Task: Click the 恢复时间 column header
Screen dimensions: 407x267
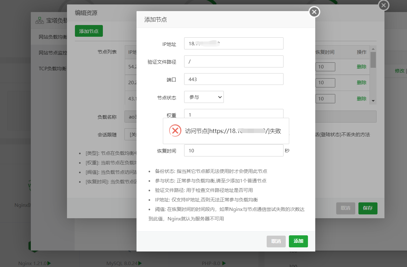Action: (325, 52)
